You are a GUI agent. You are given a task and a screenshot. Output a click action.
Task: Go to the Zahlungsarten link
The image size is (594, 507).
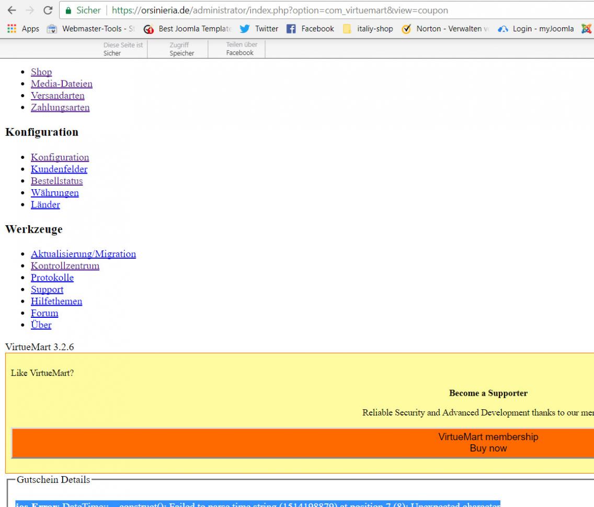click(x=60, y=108)
